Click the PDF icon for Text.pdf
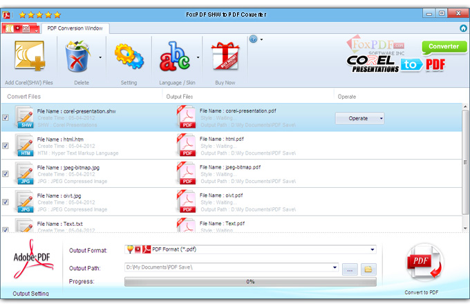This screenshot has height=306, width=470. pos(187,225)
